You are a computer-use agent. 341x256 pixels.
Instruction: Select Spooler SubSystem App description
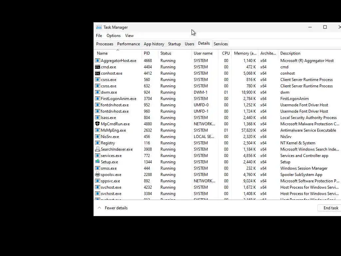coord(301,175)
